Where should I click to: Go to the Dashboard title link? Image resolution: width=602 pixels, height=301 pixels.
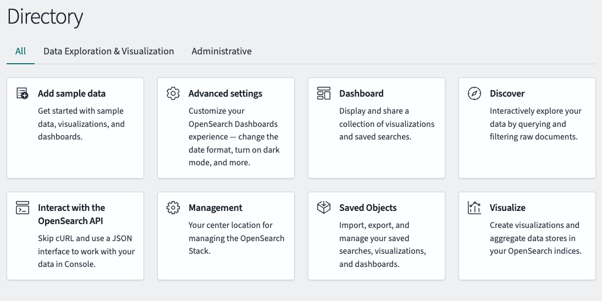(x=361, y=93)
